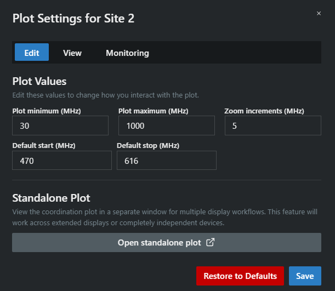Click the Default stop field showing 616
The width and height of the screenshot is (335, 291).
click(x=166, y=161)
